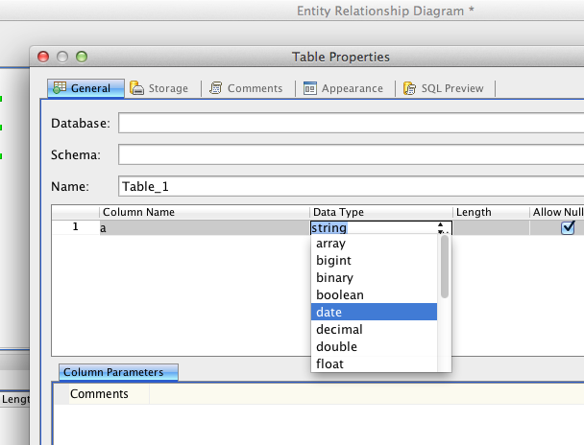This screenshot has width=584, height=445.
Task: Click the SQL Preview tab icon
Action: (x=410, y=88)
